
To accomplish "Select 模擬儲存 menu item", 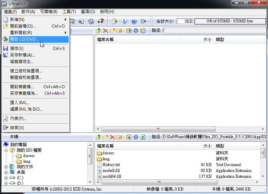I will click(x=36, y=62).
